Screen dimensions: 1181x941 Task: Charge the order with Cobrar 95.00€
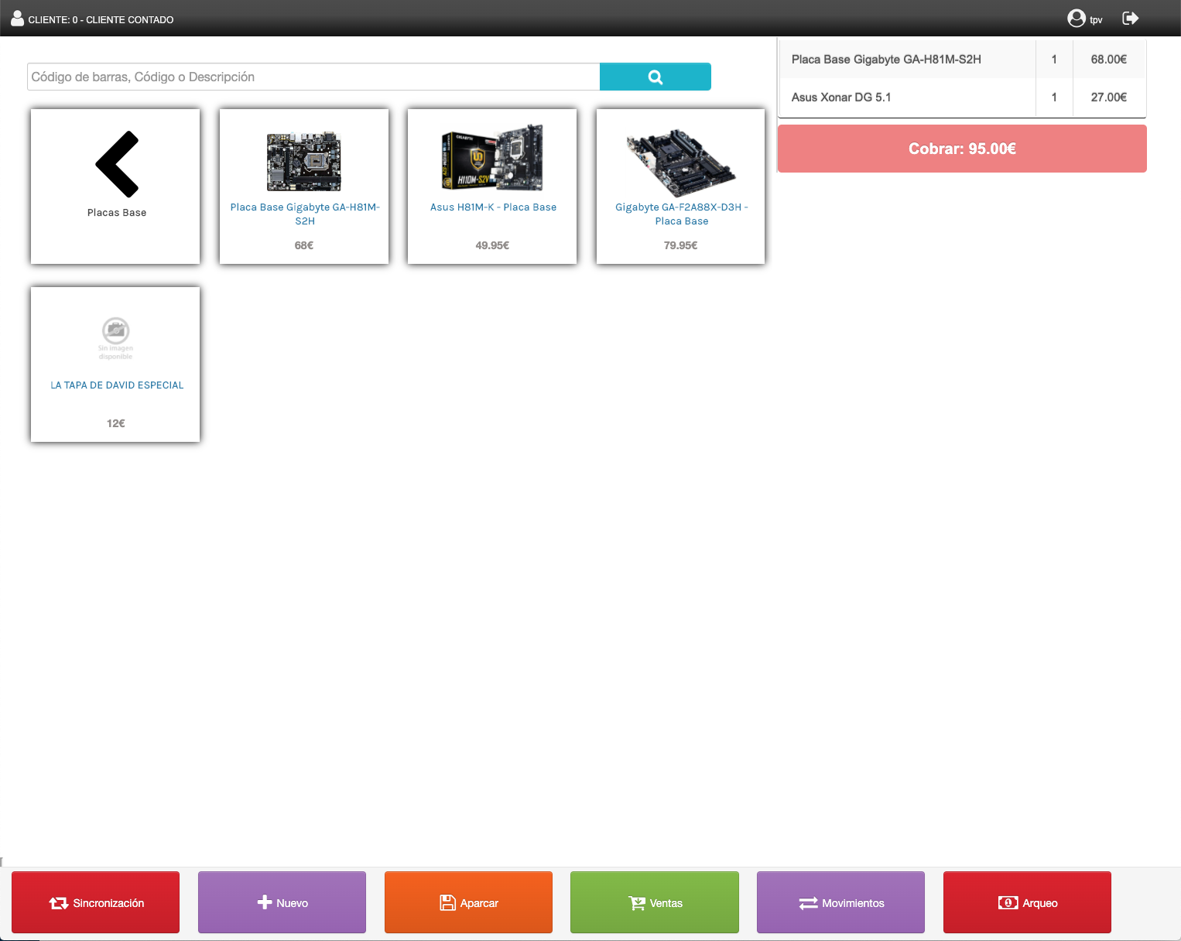tap(962, 149)
